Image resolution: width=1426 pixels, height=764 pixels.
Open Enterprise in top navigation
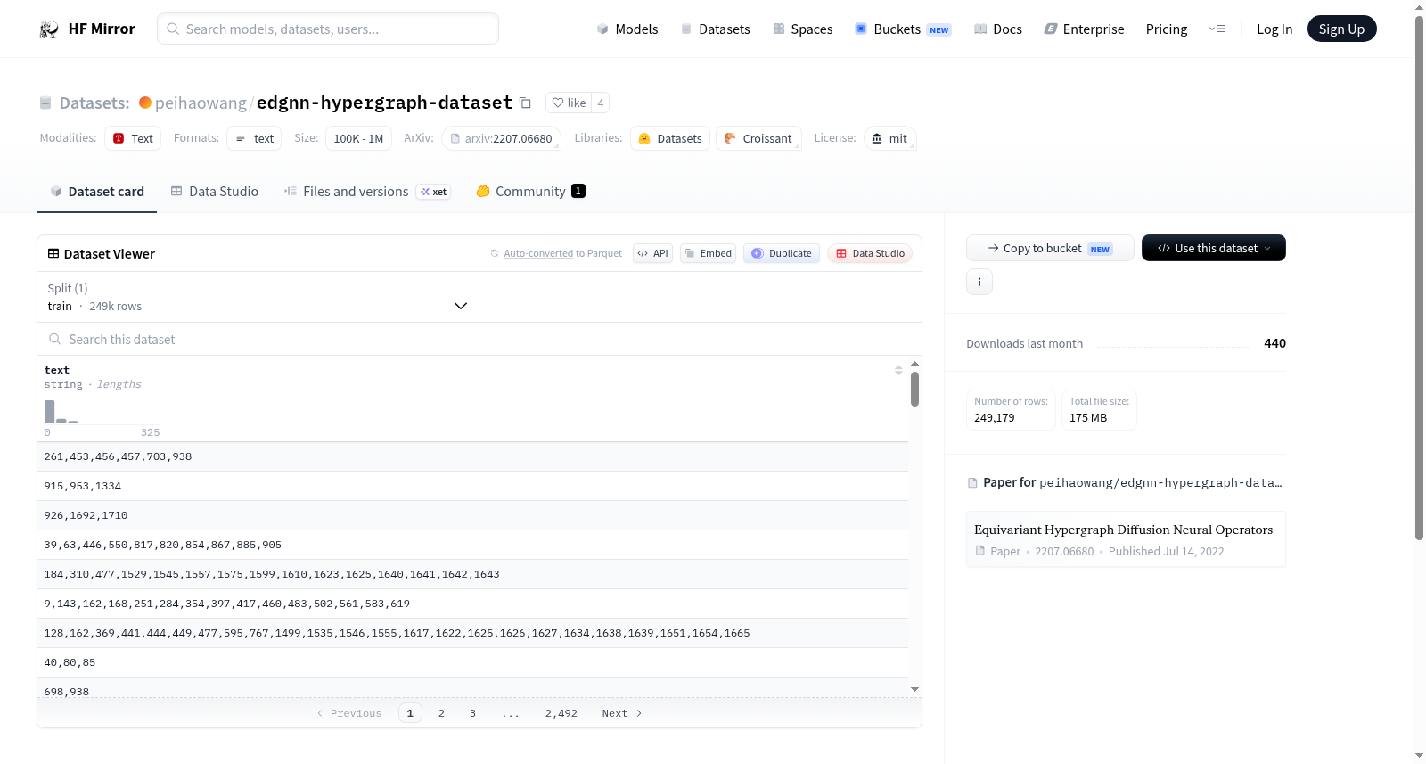pyautogui.click(x=1084, y=29)
